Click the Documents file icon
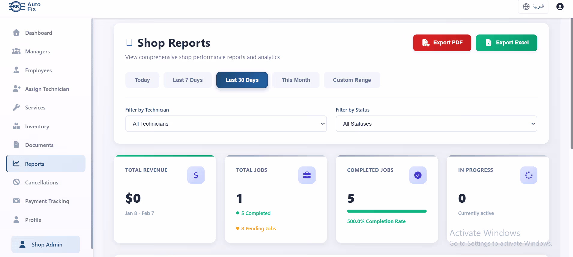The image size is (573, 257). [x=16, y=145]
